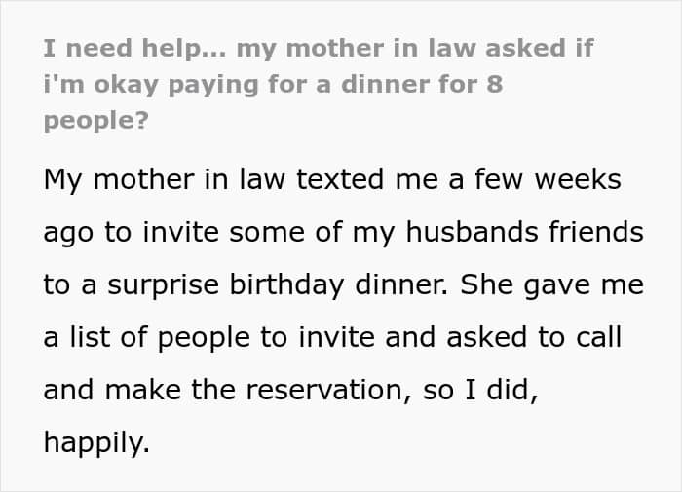Click the words 'ago to invite'
Screen dimensions: 682x492
pyautogui.click(x=131, y=233)
